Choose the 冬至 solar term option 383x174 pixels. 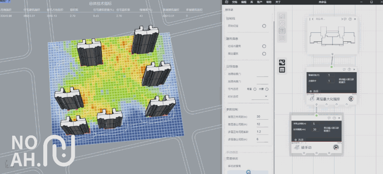tap(255, 89)
